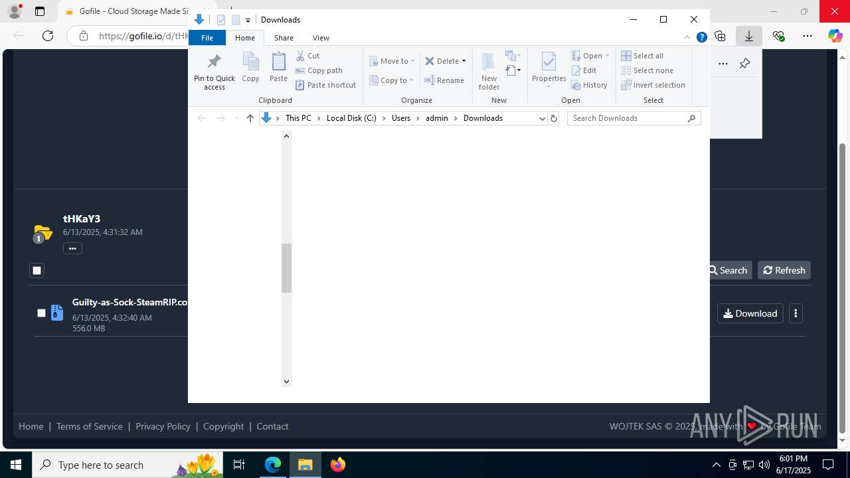Click the Edge page vertical scrollbar
The image size is (850, 478).
coord(843,289)
